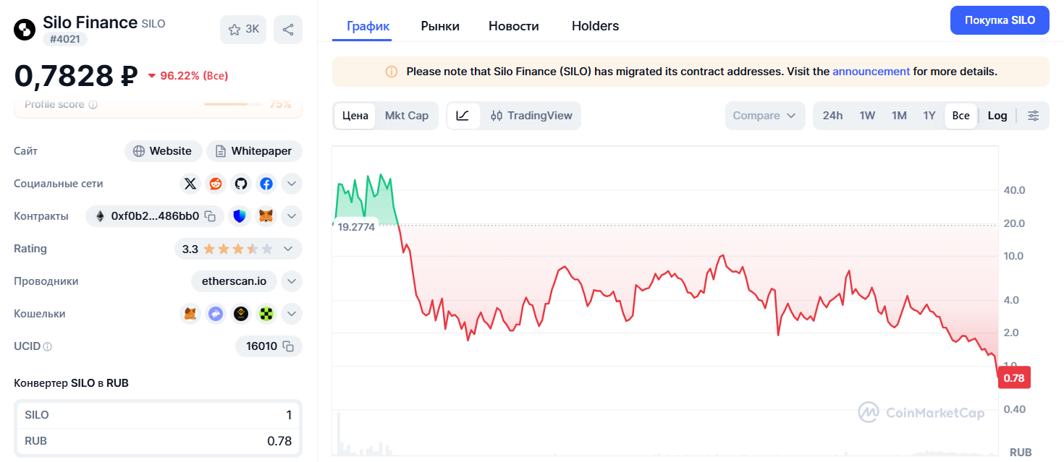Open the GitHub social link icon
1064x462 pixels.
(241, 184)
